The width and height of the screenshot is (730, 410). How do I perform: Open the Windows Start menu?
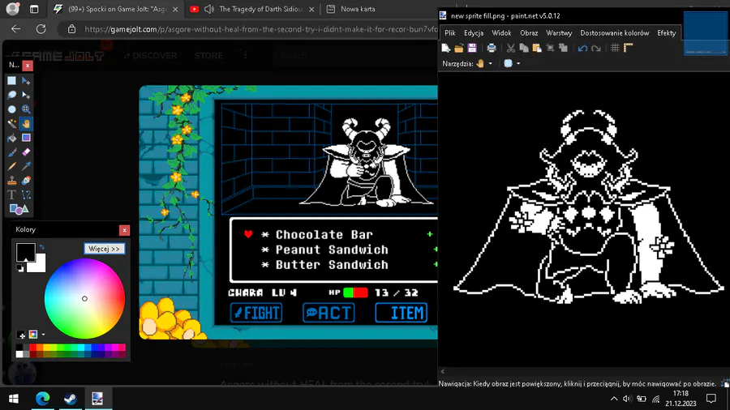(x=14, y=399)
